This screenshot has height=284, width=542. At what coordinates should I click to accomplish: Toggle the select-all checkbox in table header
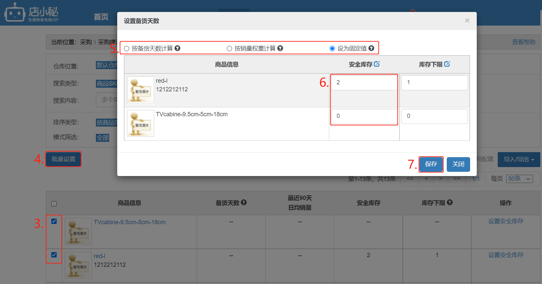click(54, 204)
